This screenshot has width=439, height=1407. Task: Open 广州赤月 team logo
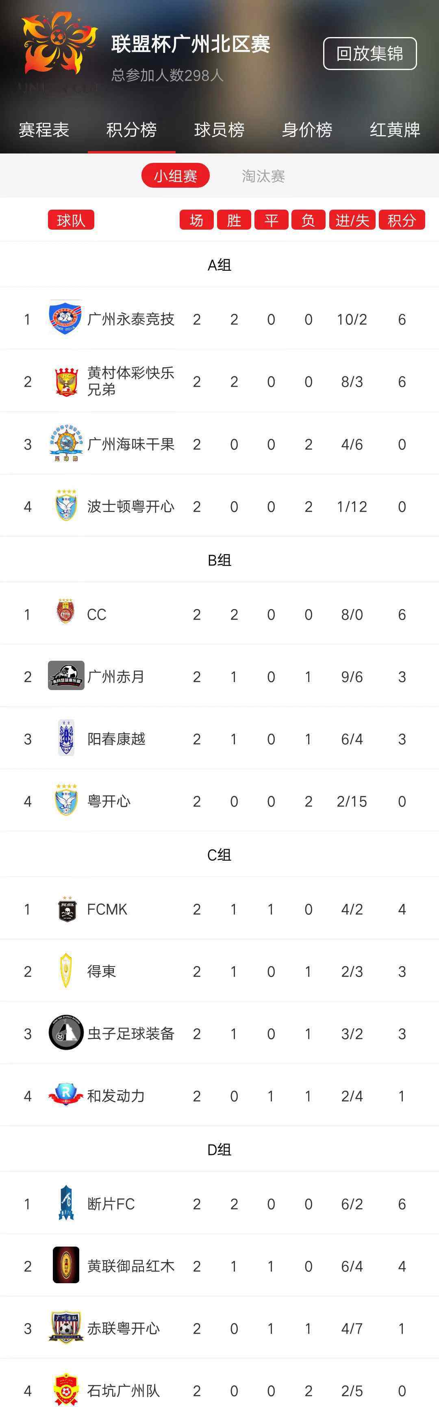(x=66, y=676)
